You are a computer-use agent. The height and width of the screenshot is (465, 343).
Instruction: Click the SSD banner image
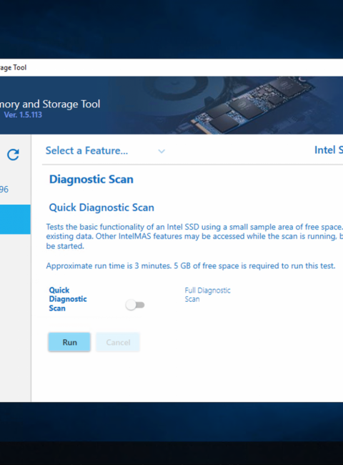252,105
